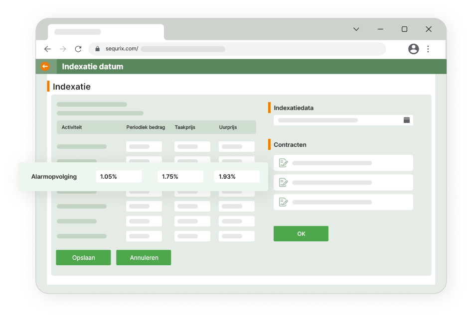Click the padlock icon in the address bar
The height and width of the screenshot is (317, 470).
click(98, 49)
